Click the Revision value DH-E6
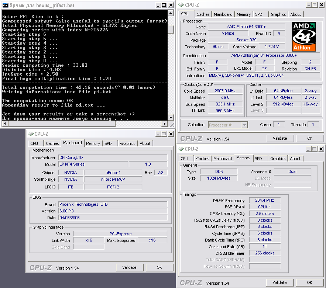 coord(310,69)
